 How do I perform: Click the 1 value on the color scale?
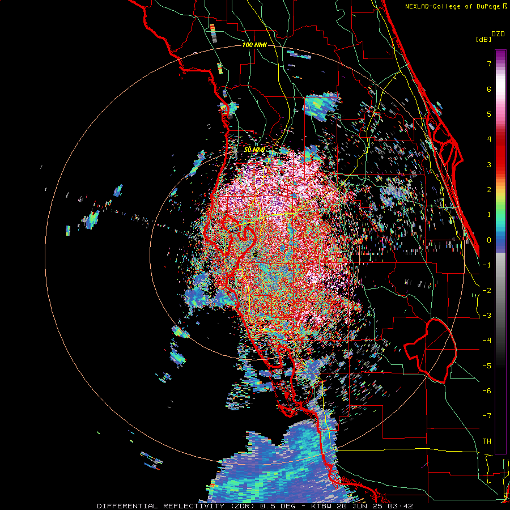[x=489, y=215]
